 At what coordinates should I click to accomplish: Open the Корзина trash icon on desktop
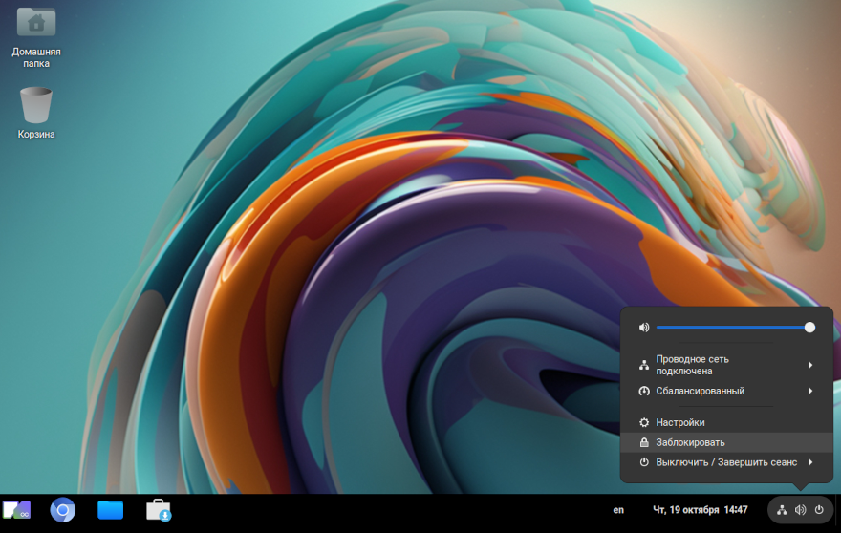pos(36,106)
